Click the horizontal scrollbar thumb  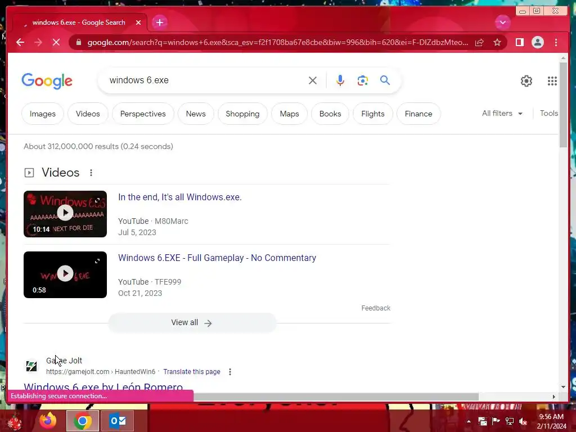pyautogui.click(x=336, y=397)
